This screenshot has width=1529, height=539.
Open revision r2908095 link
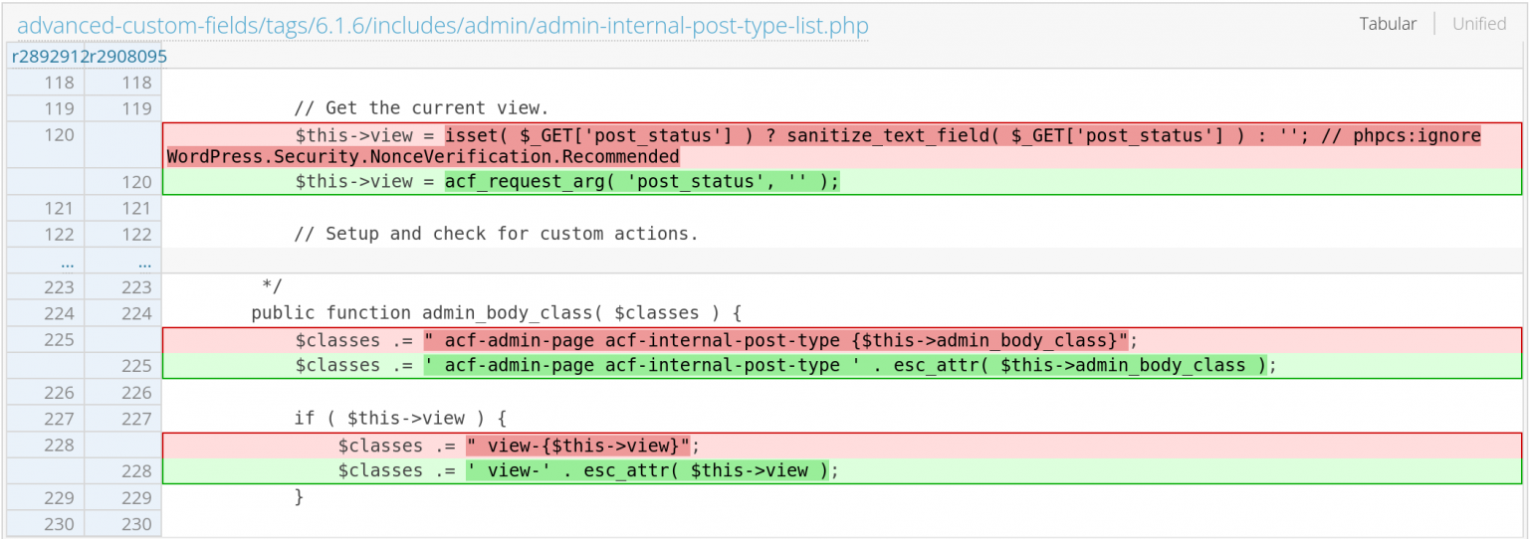pos(128,57)
